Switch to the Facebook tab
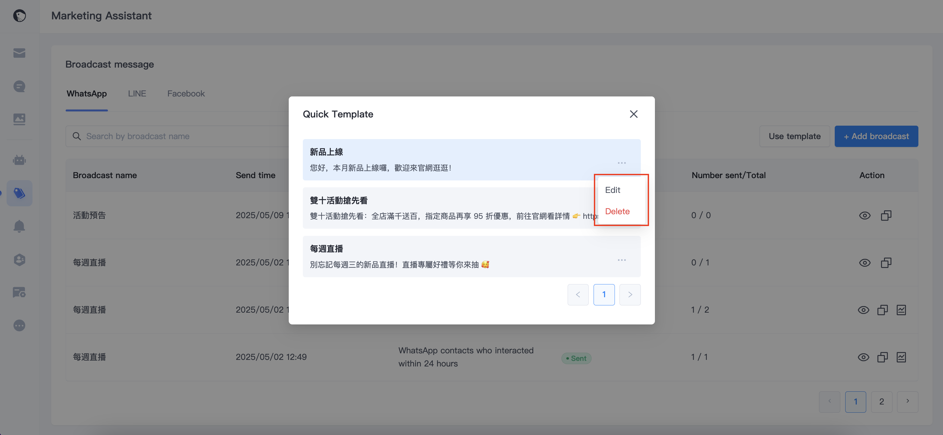 point(186,93)
